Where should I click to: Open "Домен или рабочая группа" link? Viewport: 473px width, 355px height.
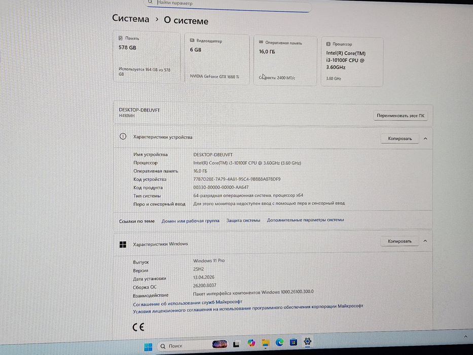[x=190, y=221]
